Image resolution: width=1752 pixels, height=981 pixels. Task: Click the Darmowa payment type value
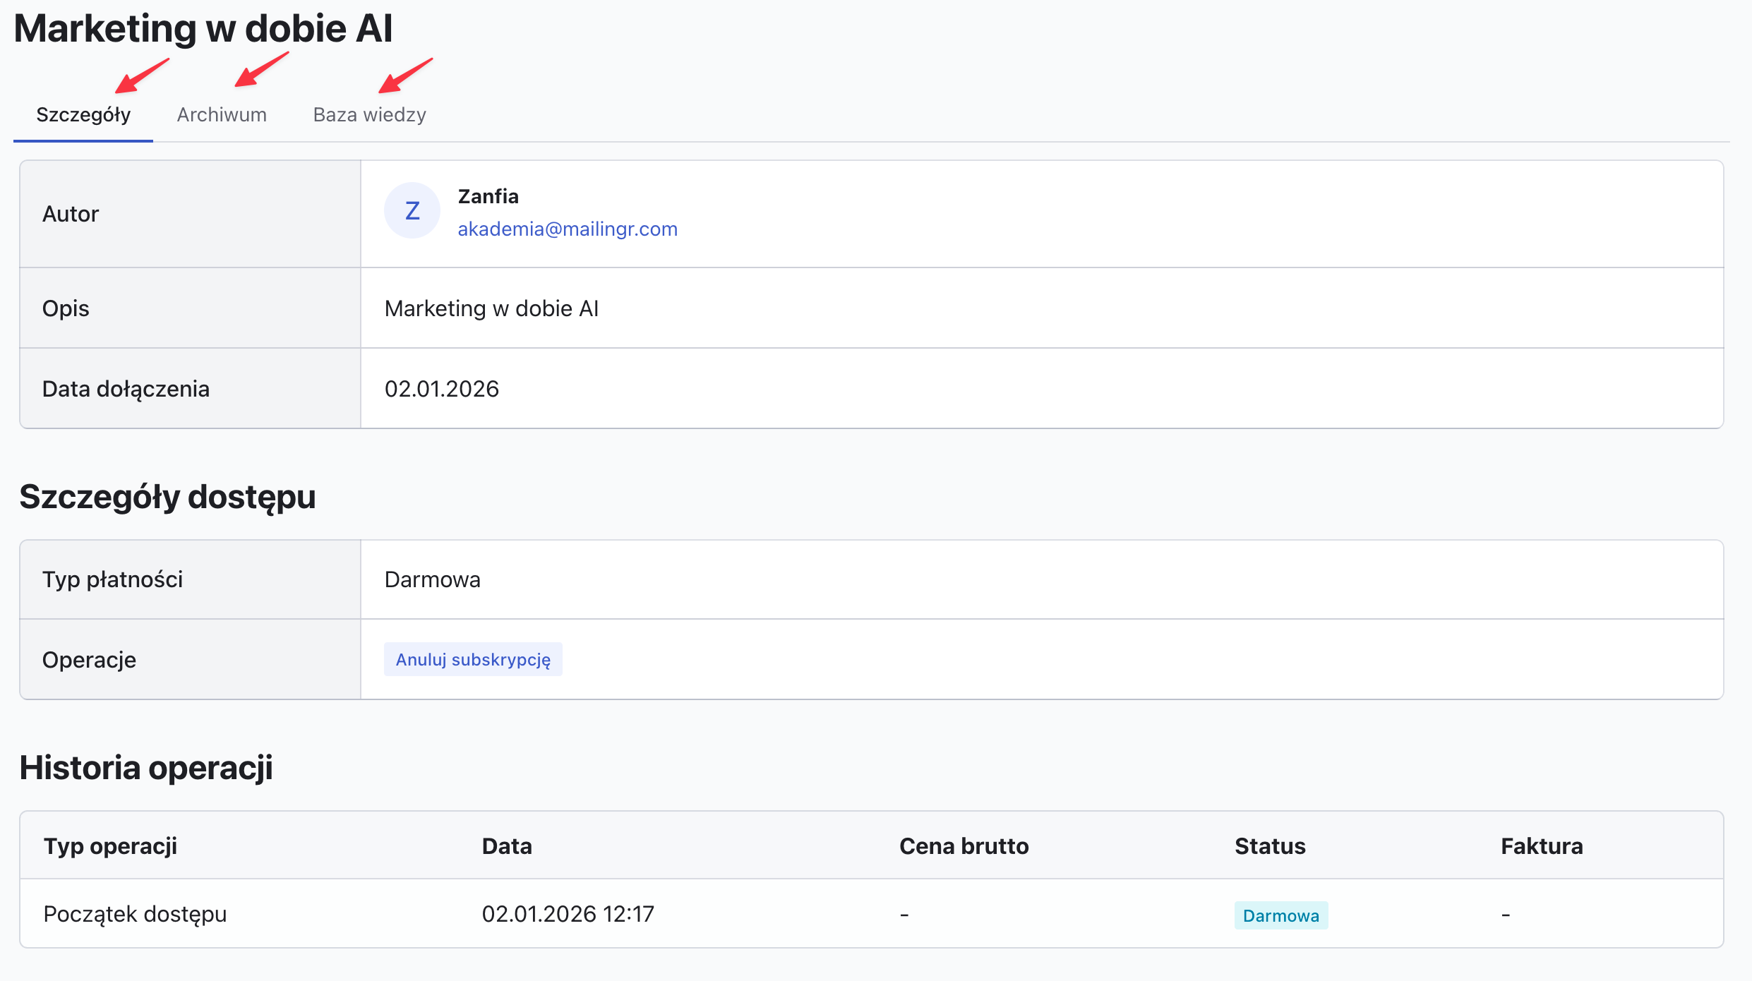tap(432, 579)
